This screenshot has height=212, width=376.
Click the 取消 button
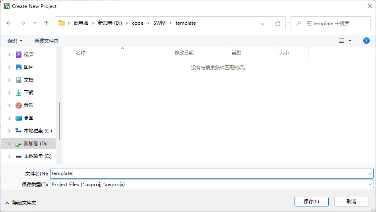pyautogui.click(x=351, y=202)
